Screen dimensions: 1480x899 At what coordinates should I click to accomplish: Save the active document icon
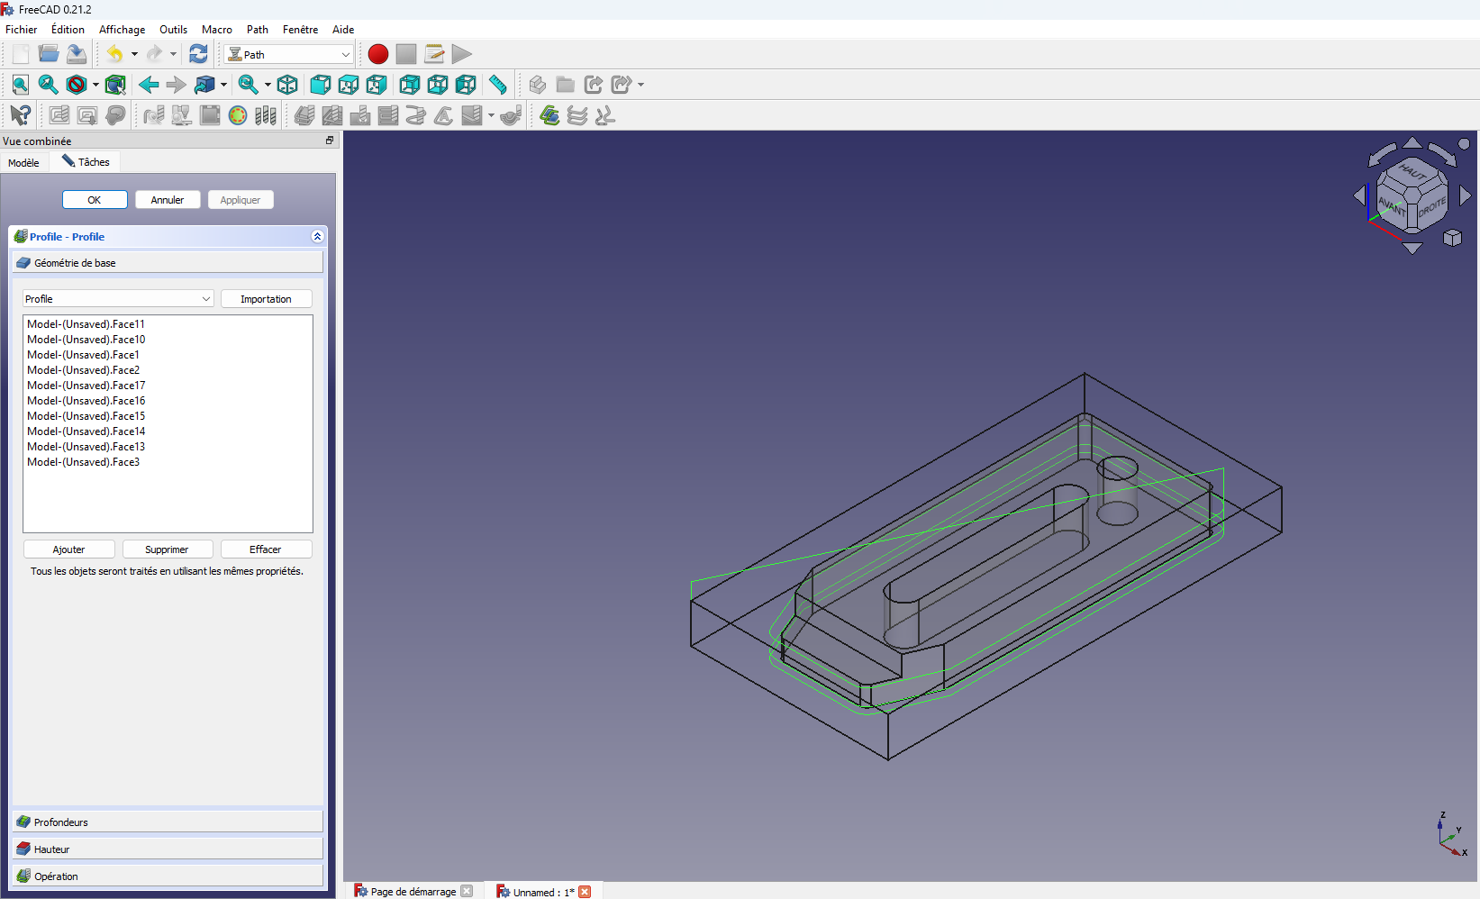[x=77, y=54]
